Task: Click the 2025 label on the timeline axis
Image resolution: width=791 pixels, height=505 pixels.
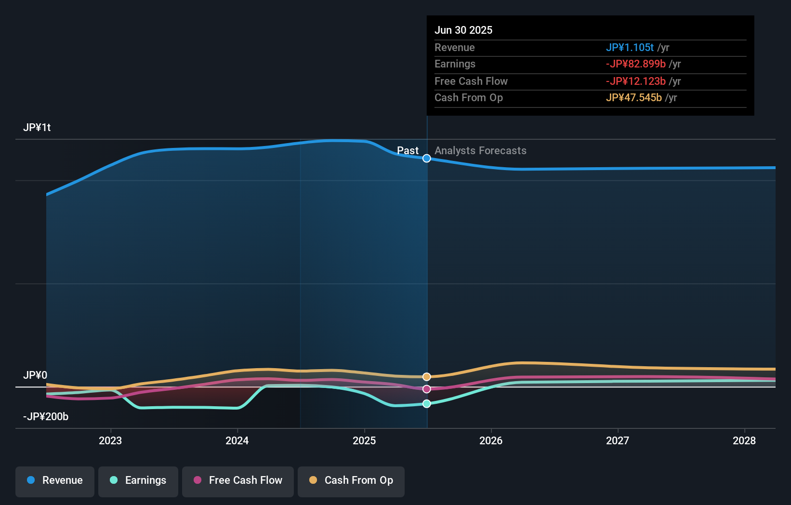Action: pos(365,440)
